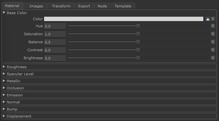The height and width of the screenshot is (121, 219).
Task: Switch to the Template tab
Action: (123, 6)
